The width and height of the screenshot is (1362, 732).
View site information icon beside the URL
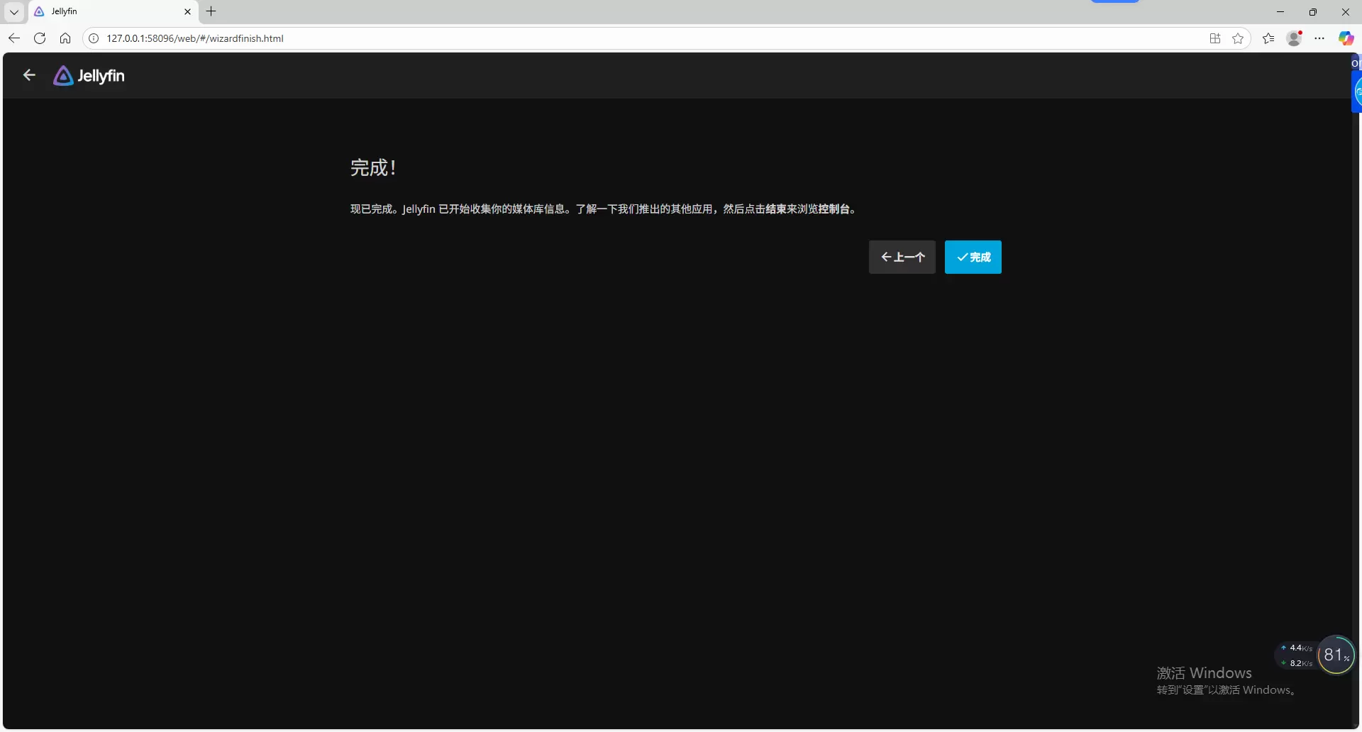pos(94,38)
